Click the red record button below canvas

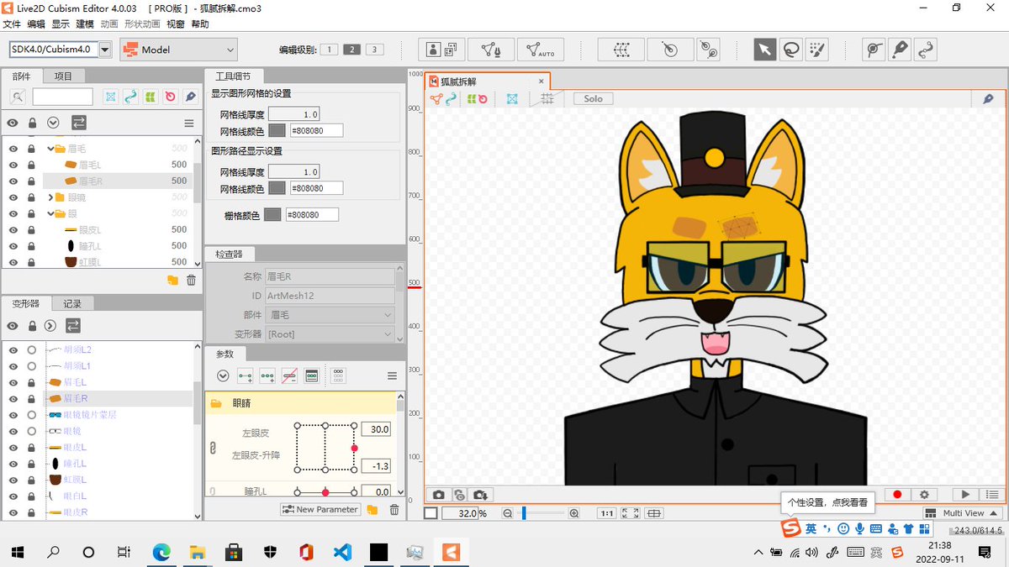[x=897, y=495]
